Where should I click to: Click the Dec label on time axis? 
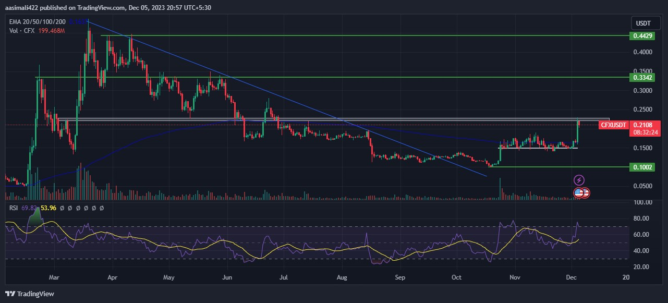click(572, 278)
